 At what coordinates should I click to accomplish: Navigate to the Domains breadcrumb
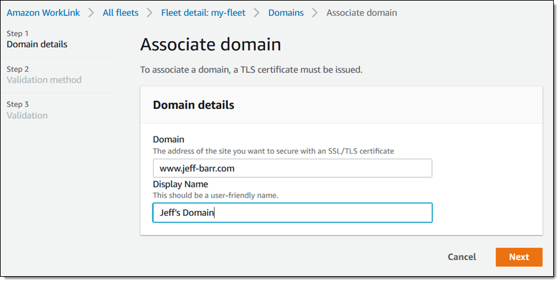point(286,12)
